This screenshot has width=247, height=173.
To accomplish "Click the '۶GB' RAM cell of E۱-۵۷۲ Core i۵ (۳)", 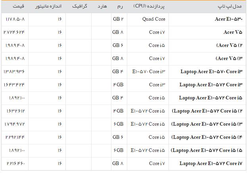I will [119, 124].
